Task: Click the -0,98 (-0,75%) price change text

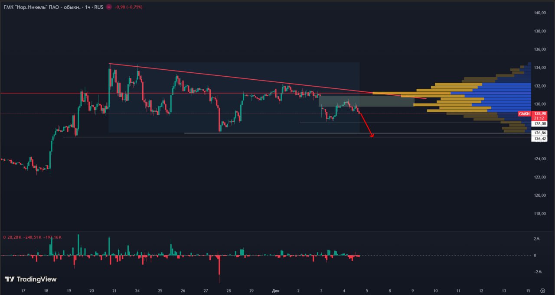Action: 128,7
